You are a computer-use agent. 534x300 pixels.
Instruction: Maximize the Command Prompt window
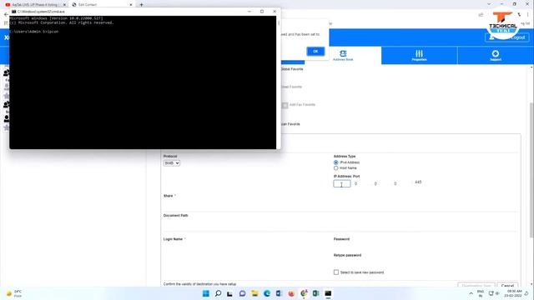point(262,12)
